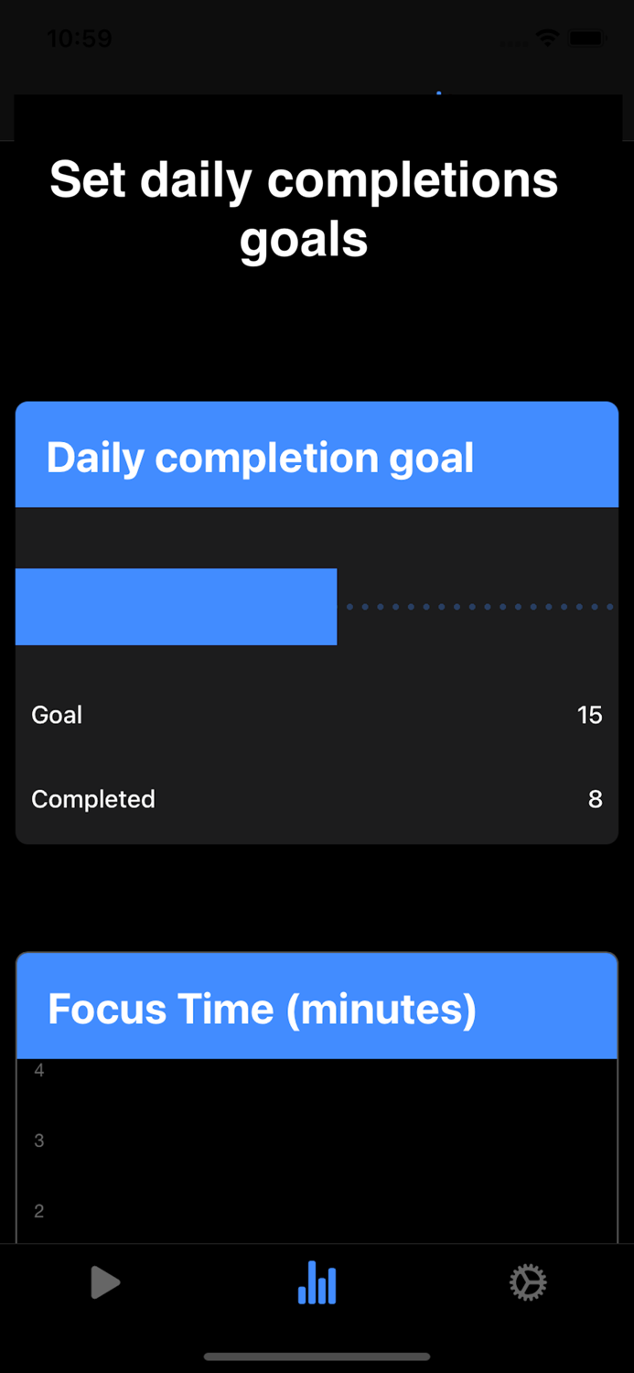Image resolution: width=634 pixels, height=1373 pixels.
Task: Open the settings gear tab
Action: coord(528,1282)
